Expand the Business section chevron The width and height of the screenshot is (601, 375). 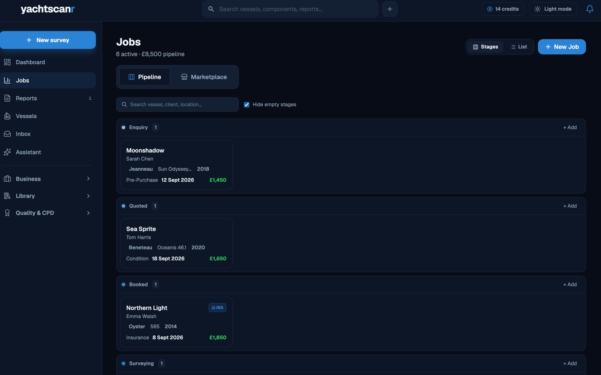(x=88, y=179)
